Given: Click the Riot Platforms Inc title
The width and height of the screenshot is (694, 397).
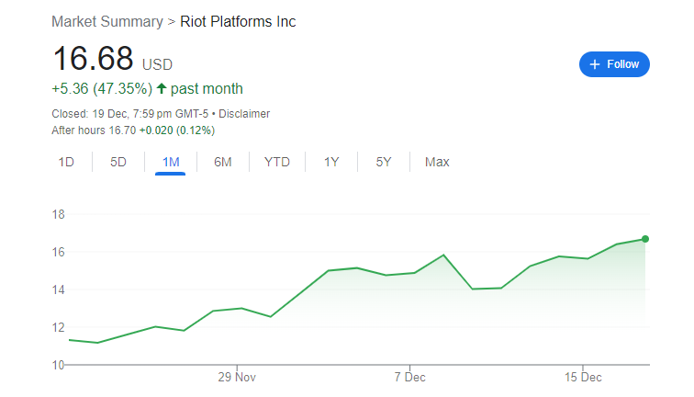Looking at the screenshot, I should click(238, 21).
